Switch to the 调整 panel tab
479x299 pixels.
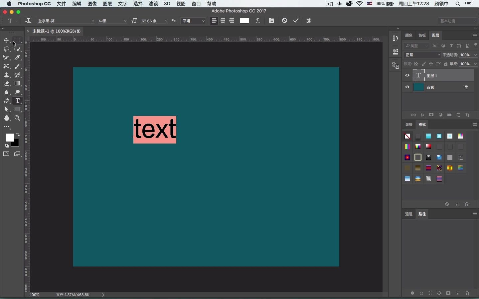point(409,125)
